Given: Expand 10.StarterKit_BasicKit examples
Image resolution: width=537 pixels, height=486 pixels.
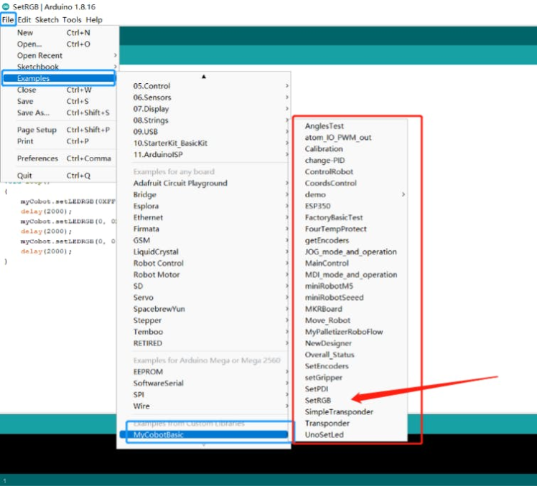Looking at the screenshot, I should click(204, 143).
